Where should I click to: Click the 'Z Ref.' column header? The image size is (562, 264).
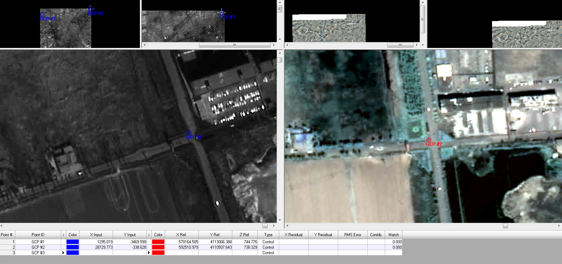coord(245,235)
